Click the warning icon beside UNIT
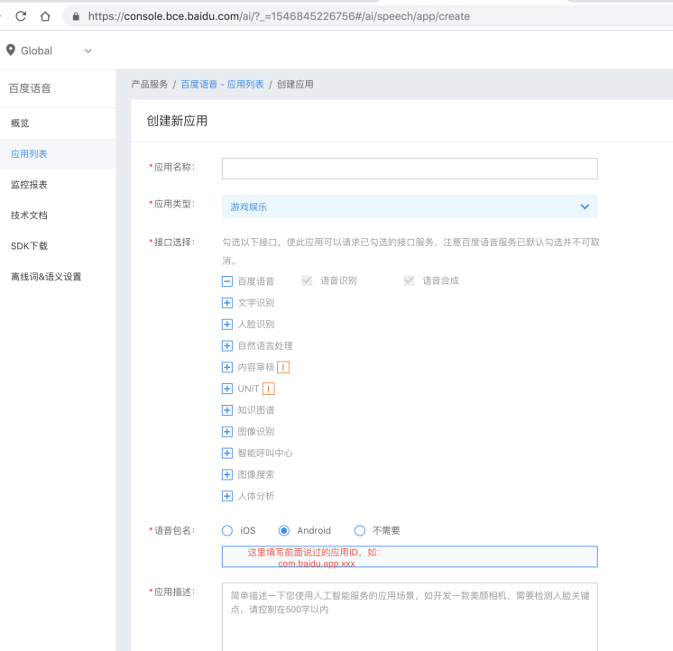This screenshot has height=651, width=673. tap(268, 389)
